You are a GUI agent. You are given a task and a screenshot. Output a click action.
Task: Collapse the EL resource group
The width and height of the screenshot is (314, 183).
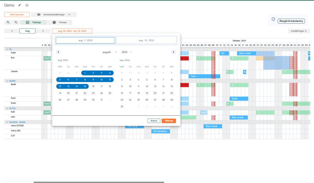pyautogui.click(x=7, y=49)
